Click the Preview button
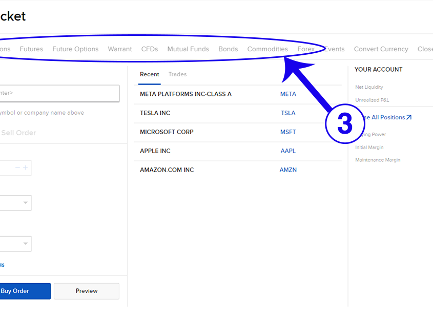This screenshot has width=433, height=316. [x=86, y=291]
